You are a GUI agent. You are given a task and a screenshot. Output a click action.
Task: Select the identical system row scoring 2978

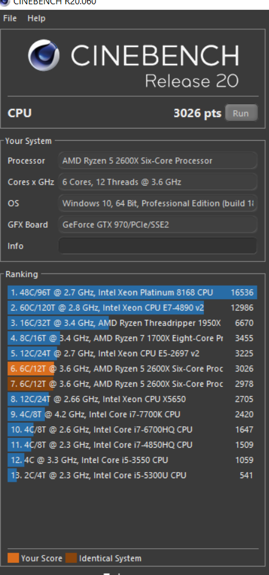(132, 384)
